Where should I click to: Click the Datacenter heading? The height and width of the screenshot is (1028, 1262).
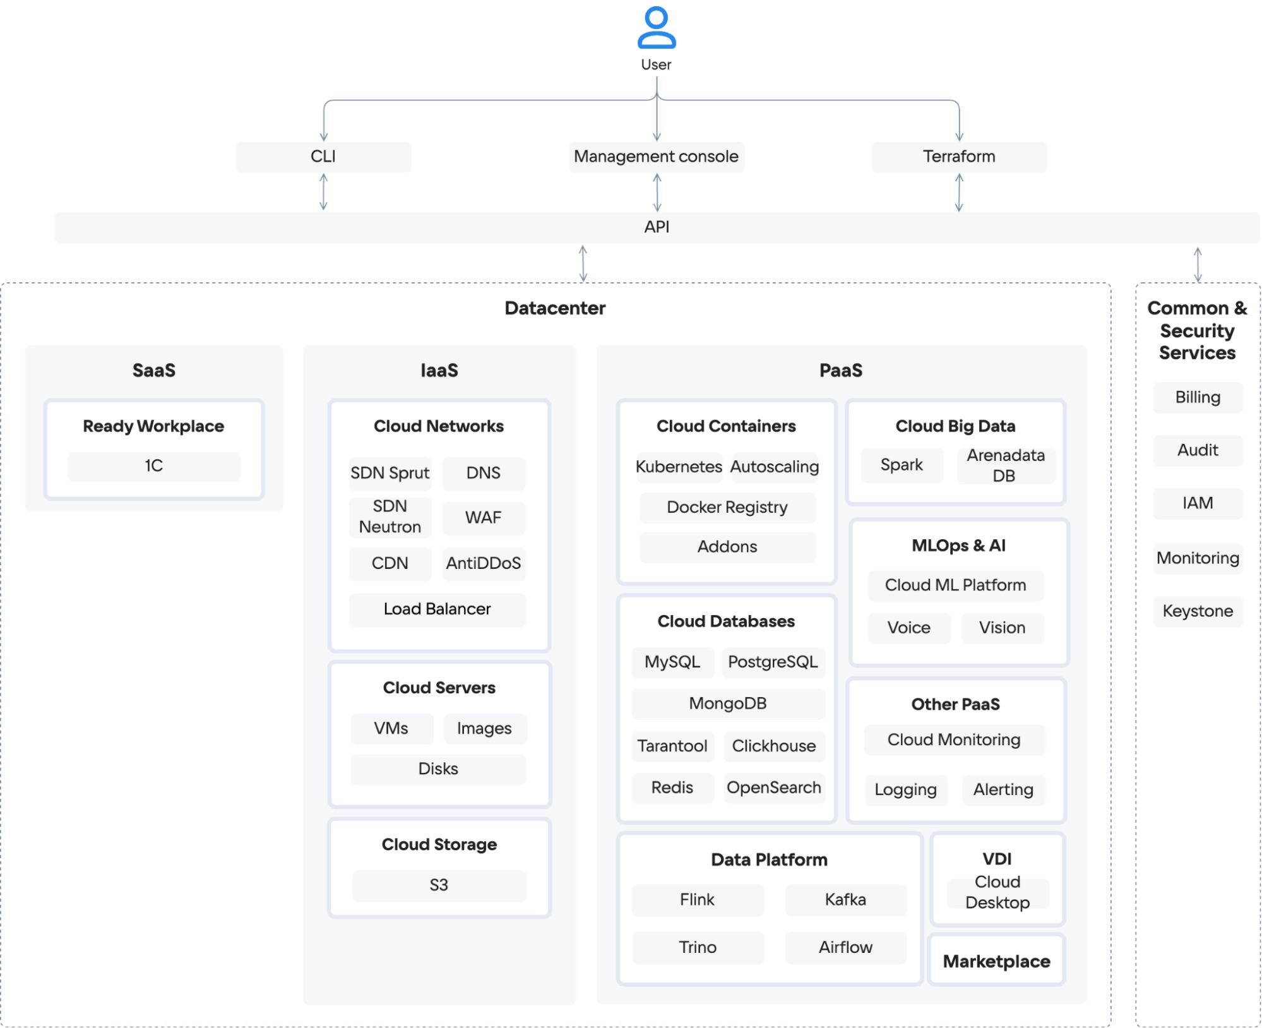click(x=555, y=308)
